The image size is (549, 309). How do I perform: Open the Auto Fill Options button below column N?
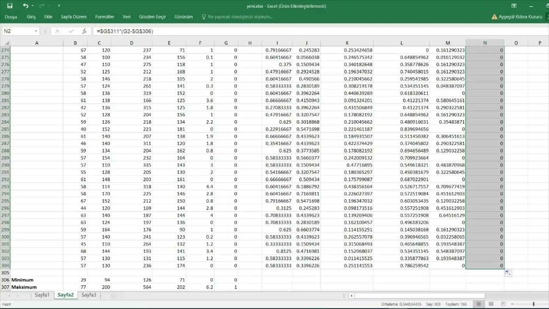click(x=508, y=273)
